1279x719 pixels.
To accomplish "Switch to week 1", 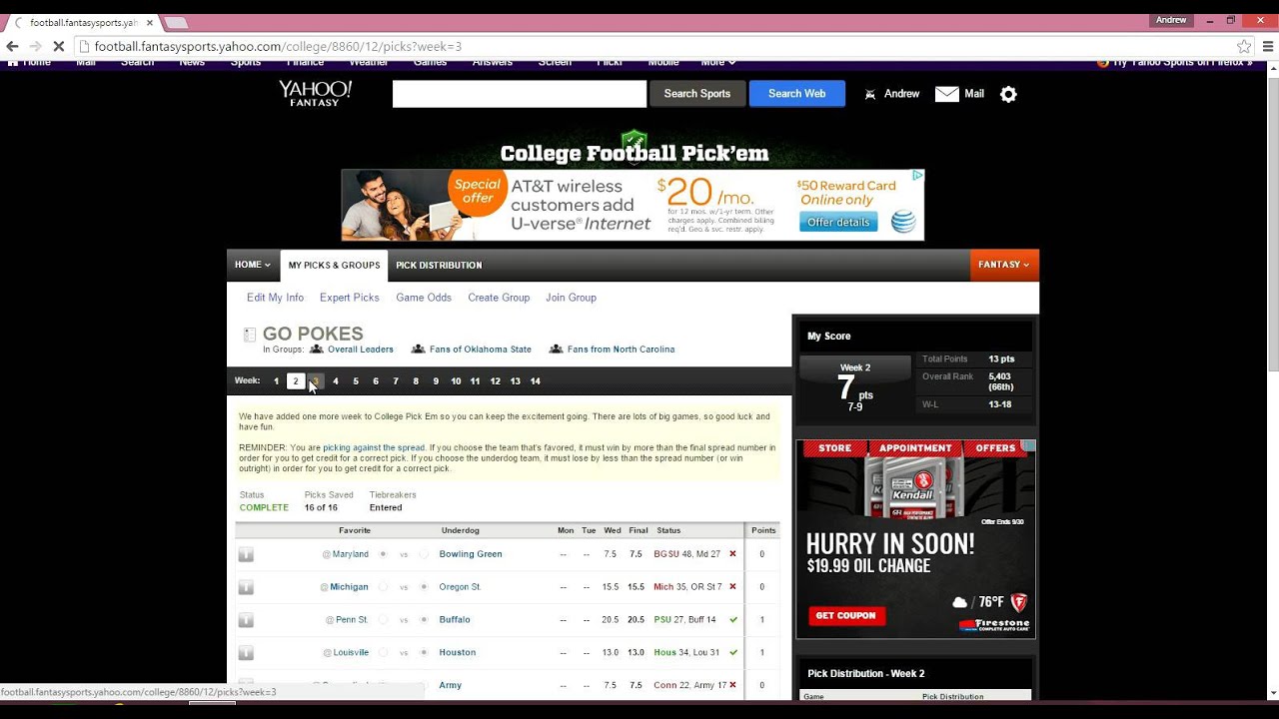I will [x=277, y=381].
